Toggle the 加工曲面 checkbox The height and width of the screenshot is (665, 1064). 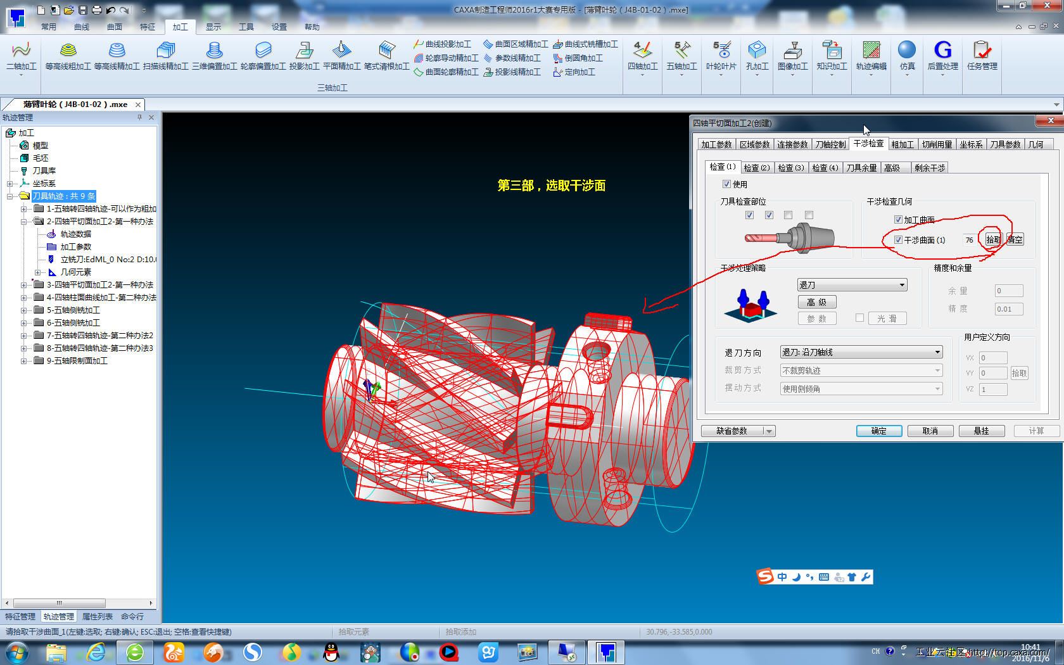pos(897,220)
